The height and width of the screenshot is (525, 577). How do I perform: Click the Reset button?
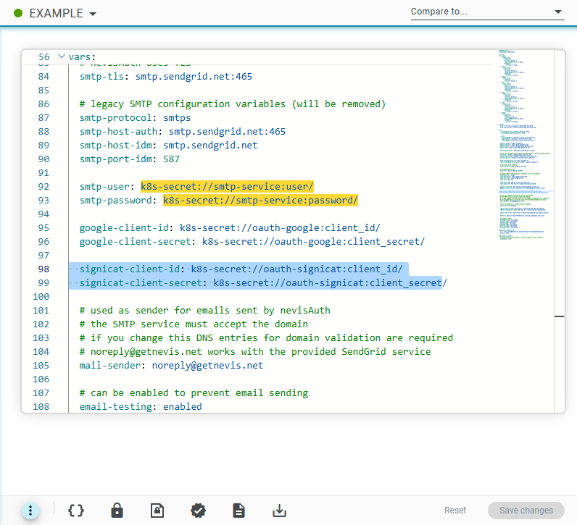[x=454, y=511]
